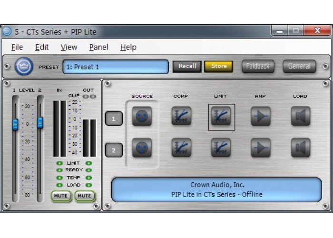Click the left TEMP indicator LED
333x238 pixels.
pyautogui.click(x=59, y=178)
